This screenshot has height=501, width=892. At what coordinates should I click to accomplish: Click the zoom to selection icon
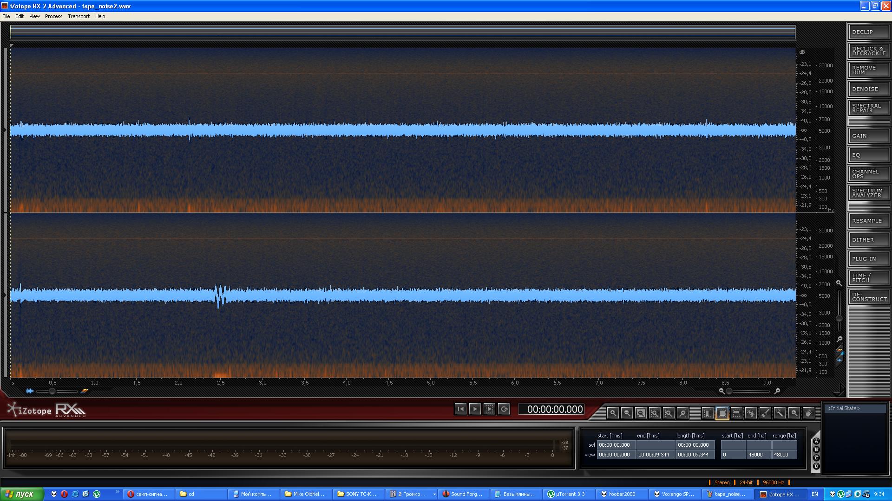point(655,412)
